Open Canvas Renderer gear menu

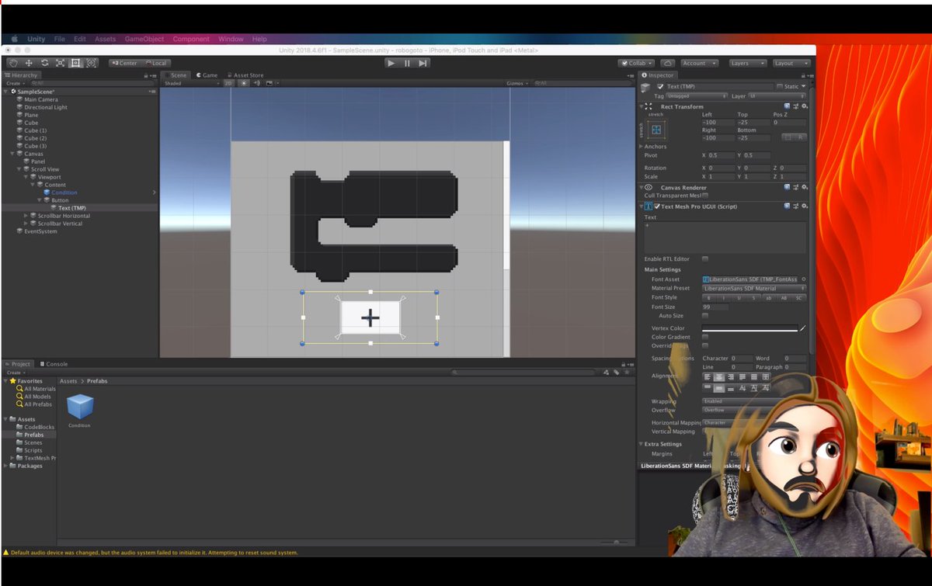point(805,187)
